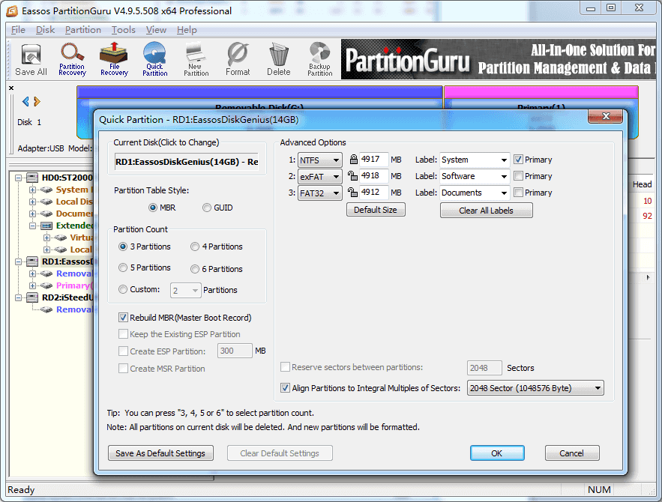Toggle Rebuild MBR checkbox
The image size is (662, 502).
click(123, 317)
